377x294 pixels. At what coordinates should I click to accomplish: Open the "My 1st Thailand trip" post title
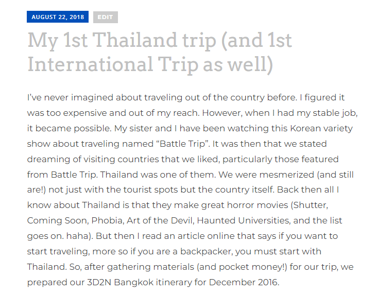(160, 40)
